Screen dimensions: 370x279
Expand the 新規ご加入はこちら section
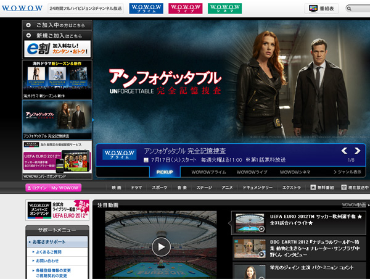pos(57,36)
